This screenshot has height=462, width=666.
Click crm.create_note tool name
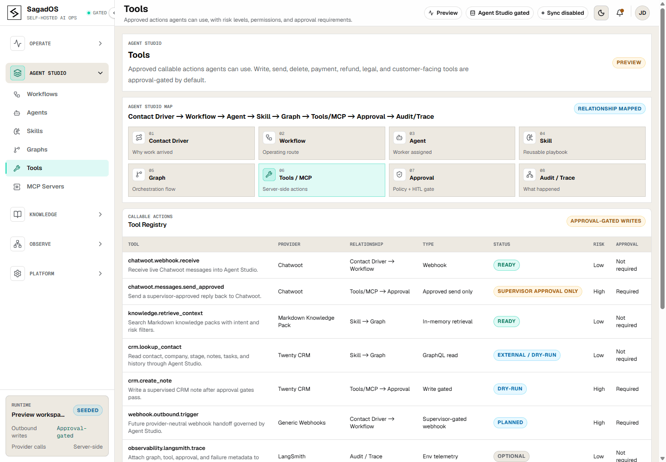pyautogui.click(x=150, y=381)
